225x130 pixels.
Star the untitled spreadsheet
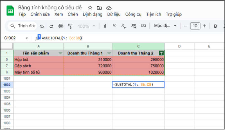tap(90, 8)
